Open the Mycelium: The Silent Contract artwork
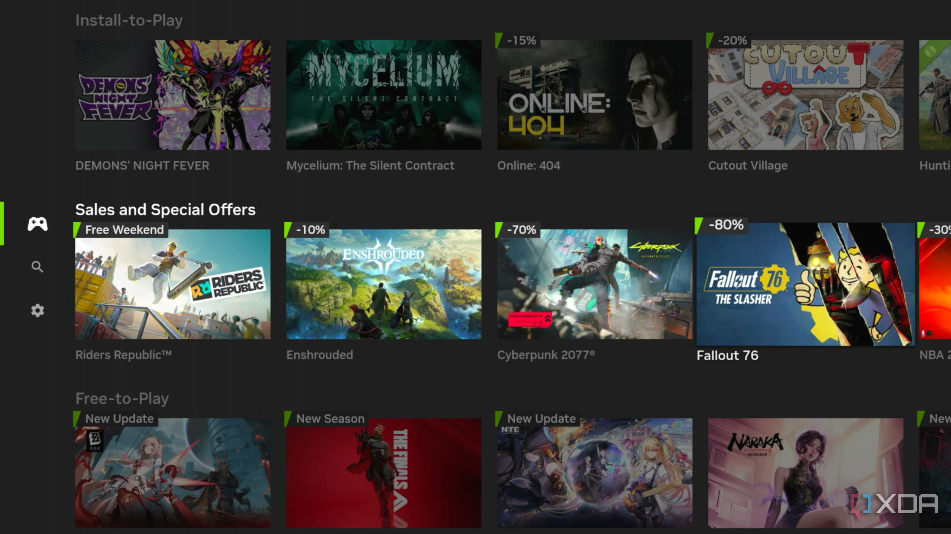951x534 pixels. (384, 95)
